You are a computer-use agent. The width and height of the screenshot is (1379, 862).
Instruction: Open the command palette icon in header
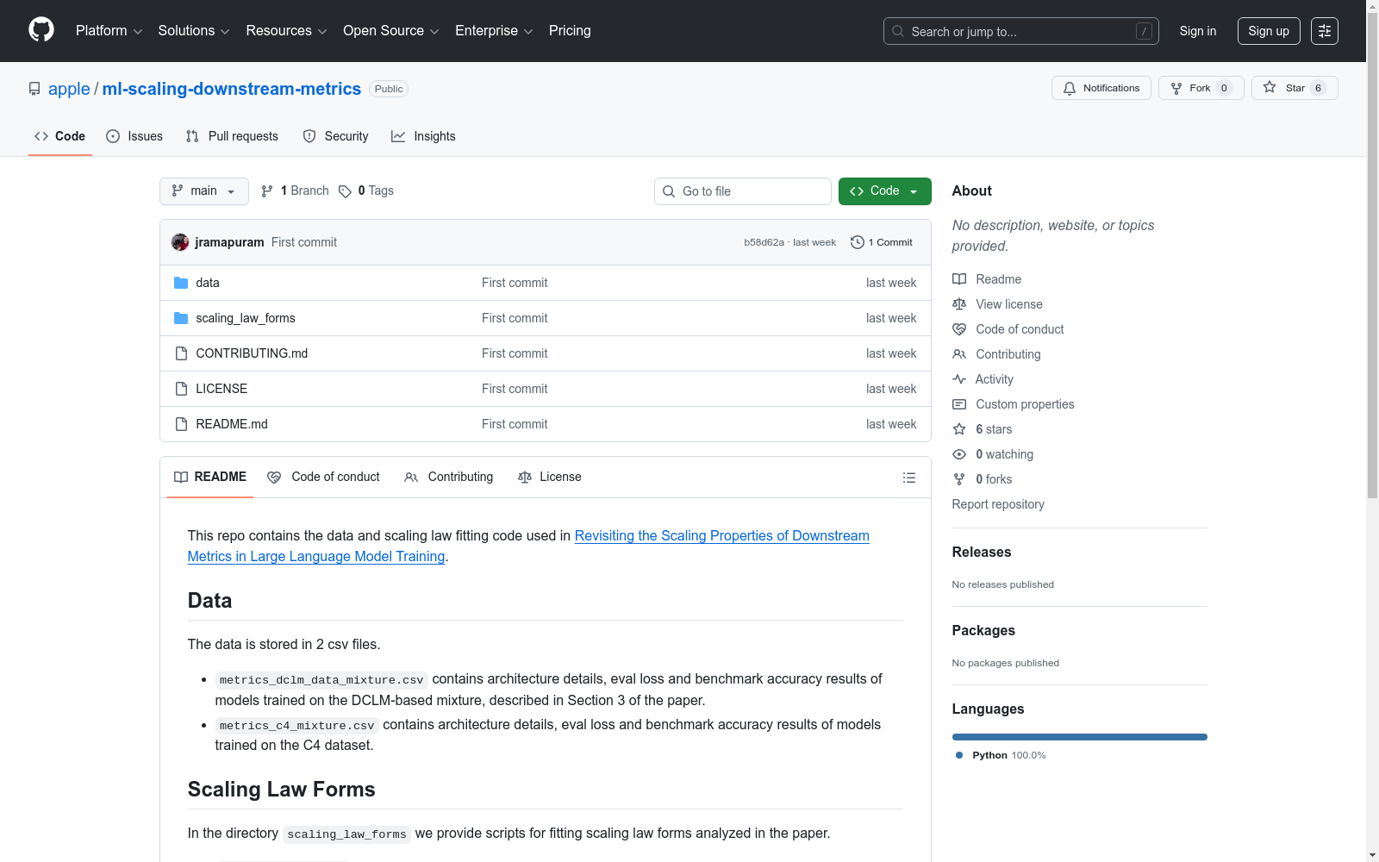coord(1324,31)
